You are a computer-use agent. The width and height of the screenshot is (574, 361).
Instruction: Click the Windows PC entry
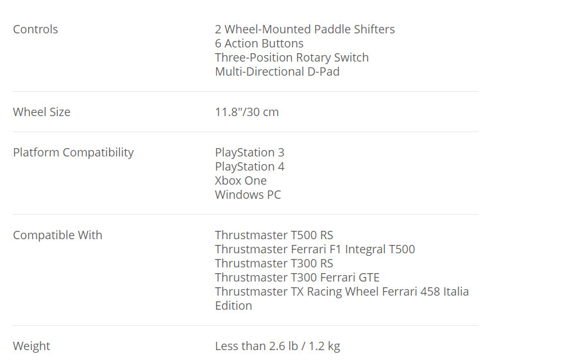pyautogui.click(x=248, y=195)
